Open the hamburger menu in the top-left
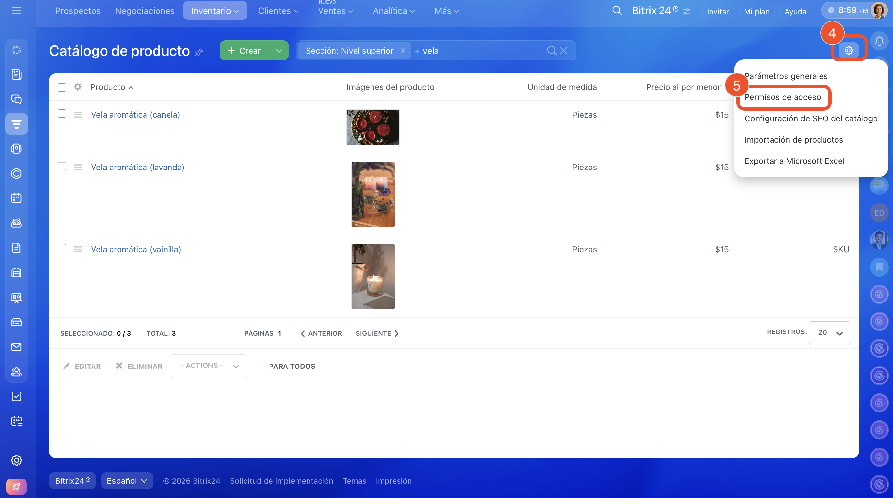The image size is (893, 498). click(x=16, y=11)
